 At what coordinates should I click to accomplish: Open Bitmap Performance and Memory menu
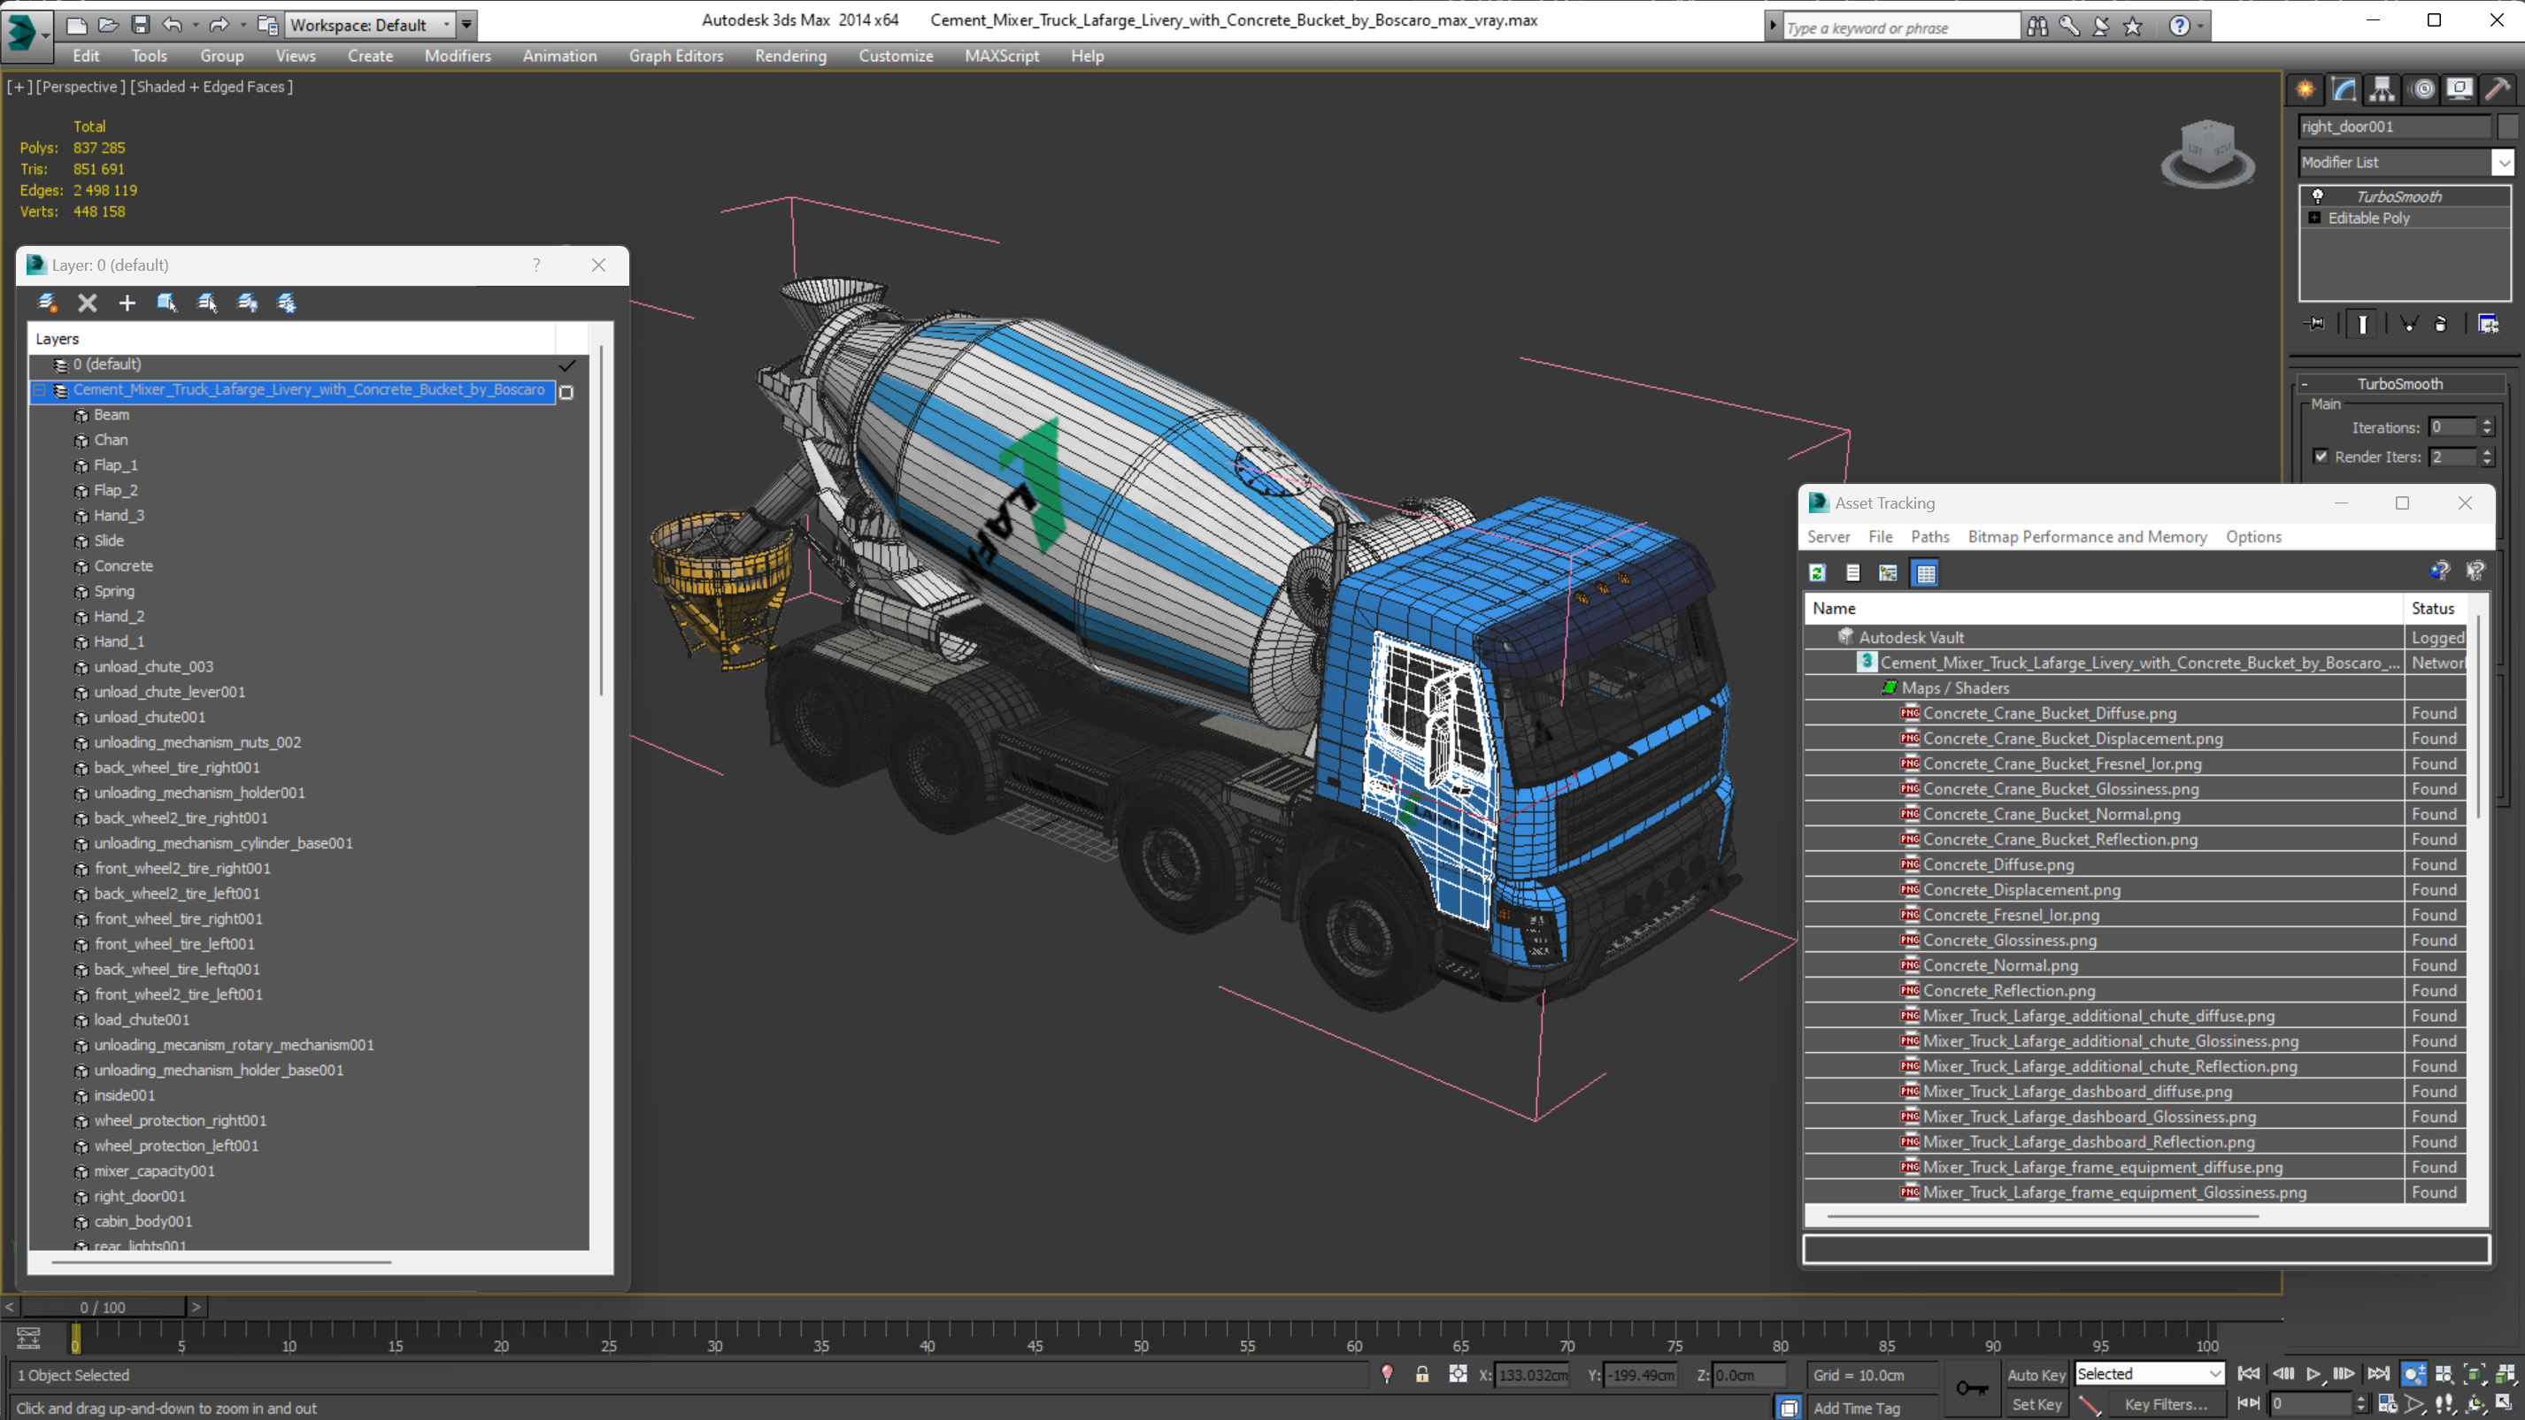[x=2087, y=536]
